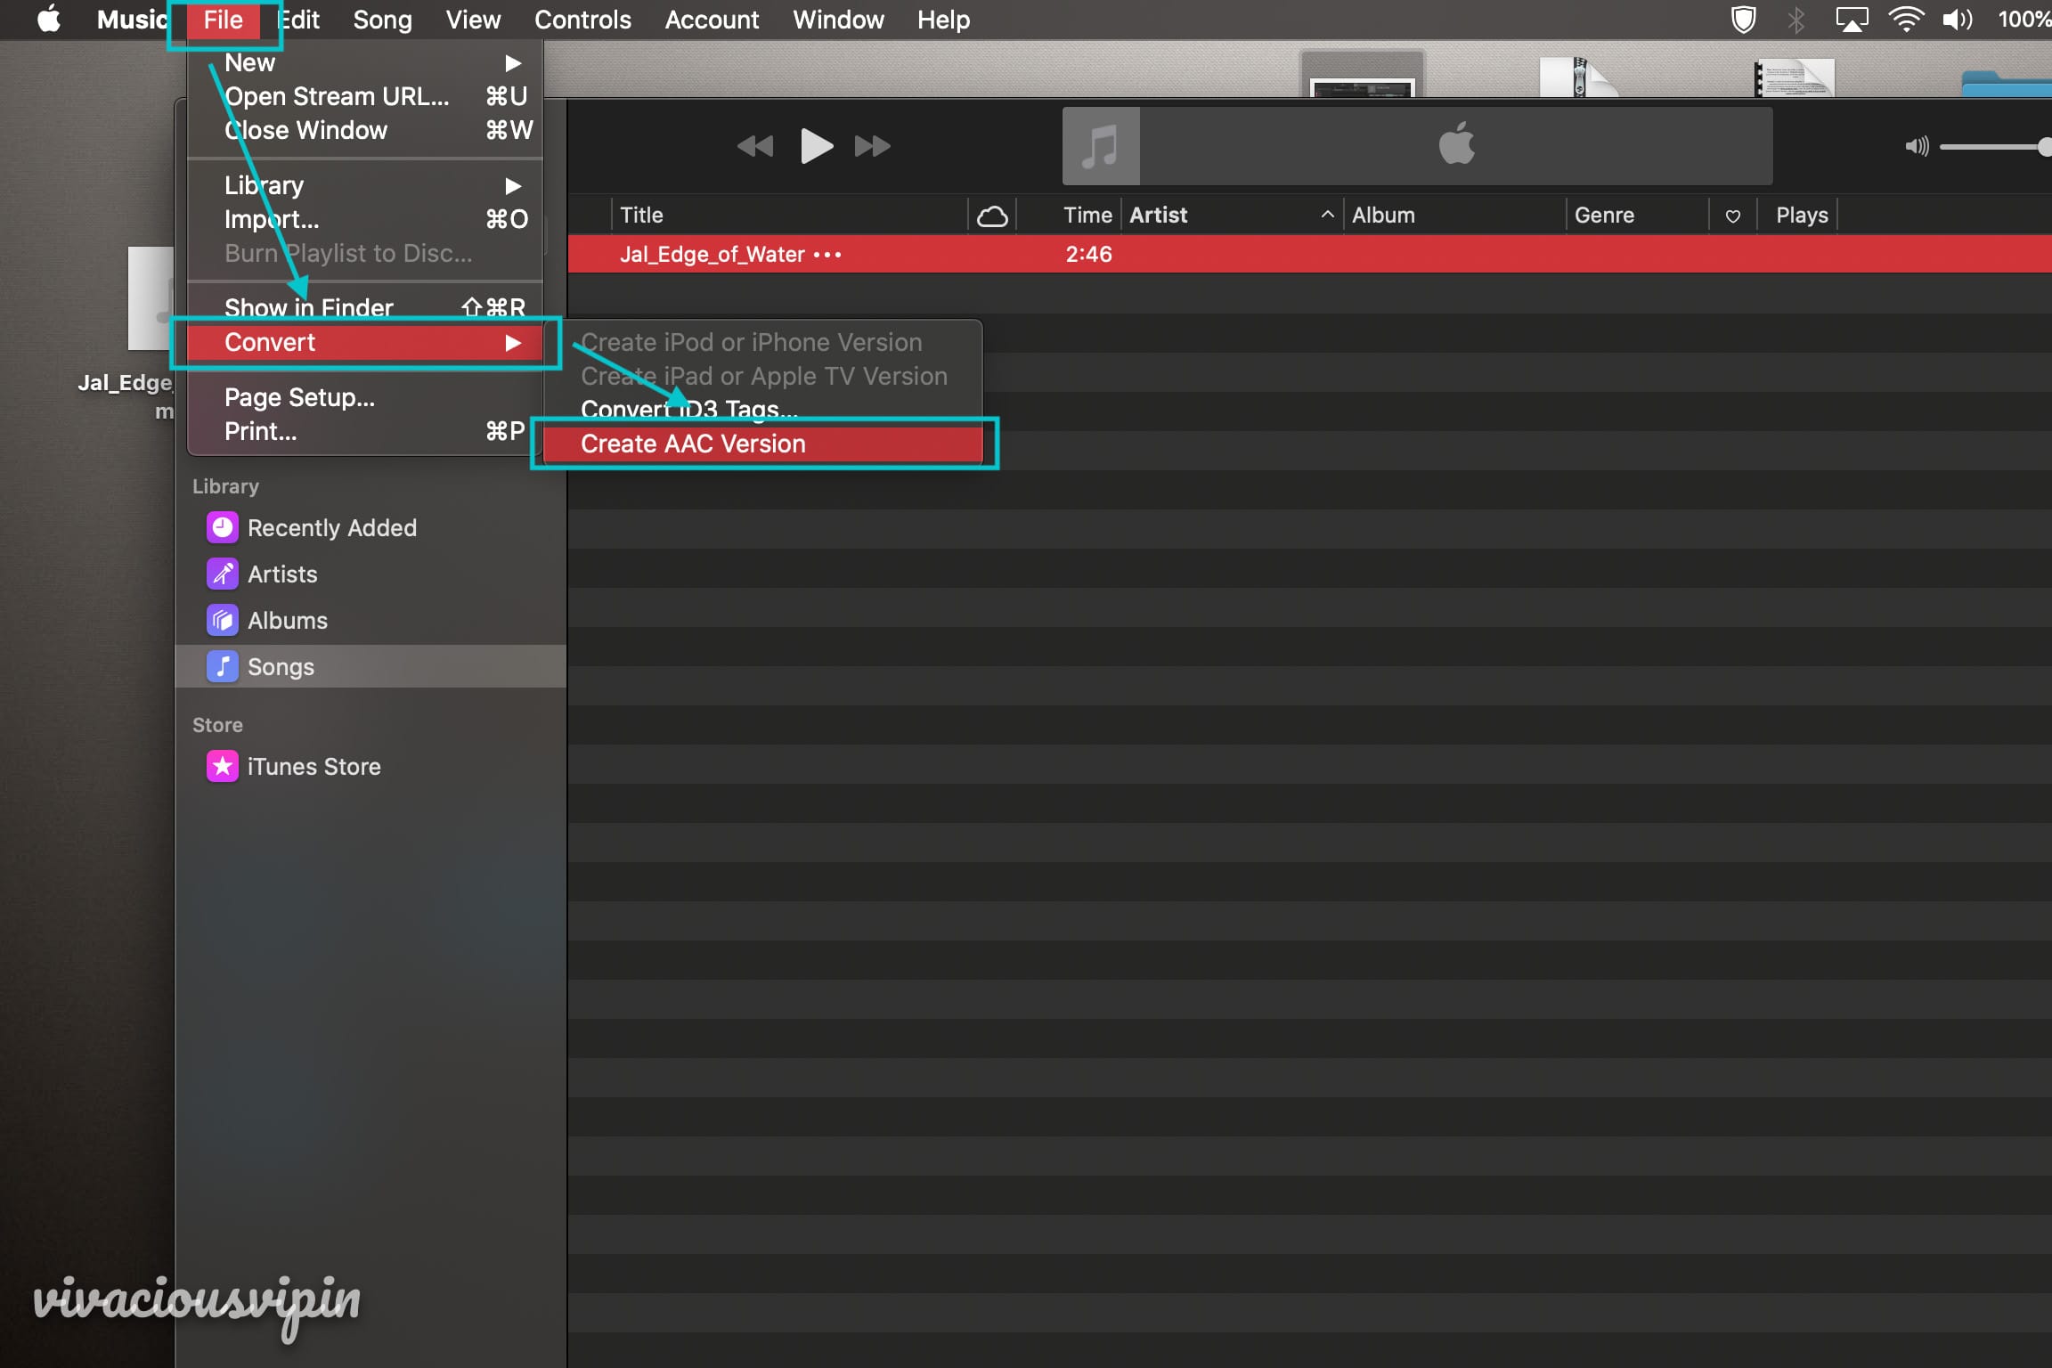Sort by Time column

pos(1069,216)
